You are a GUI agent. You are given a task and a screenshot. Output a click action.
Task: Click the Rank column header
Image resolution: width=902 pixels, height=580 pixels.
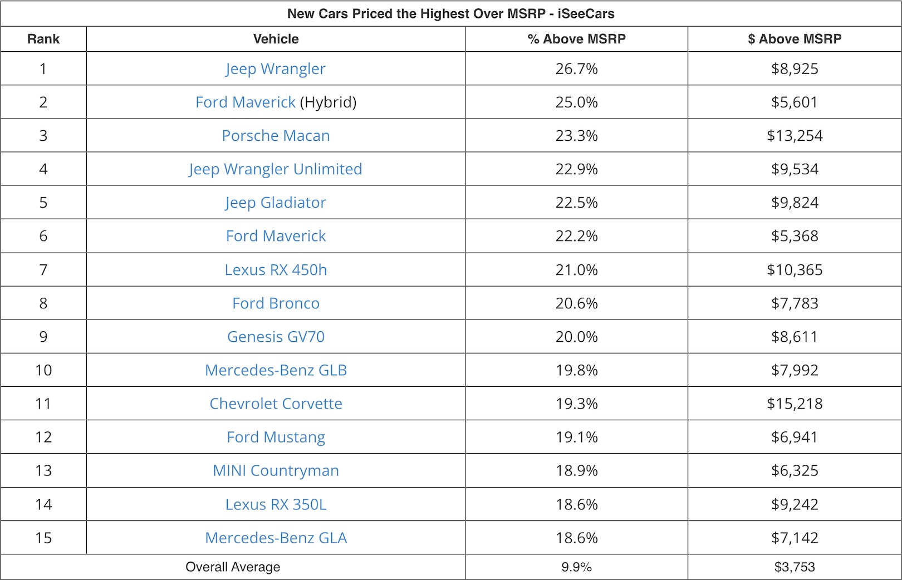click(43, 39)
